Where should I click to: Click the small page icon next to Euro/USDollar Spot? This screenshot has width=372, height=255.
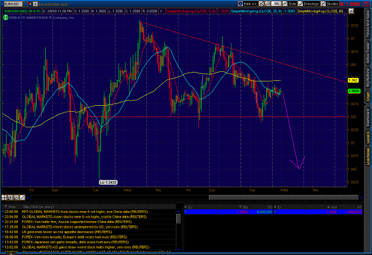click(x=35, y=4)
